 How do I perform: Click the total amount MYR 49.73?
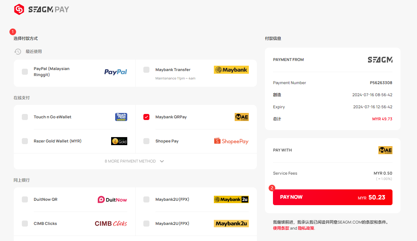[382, 119]
